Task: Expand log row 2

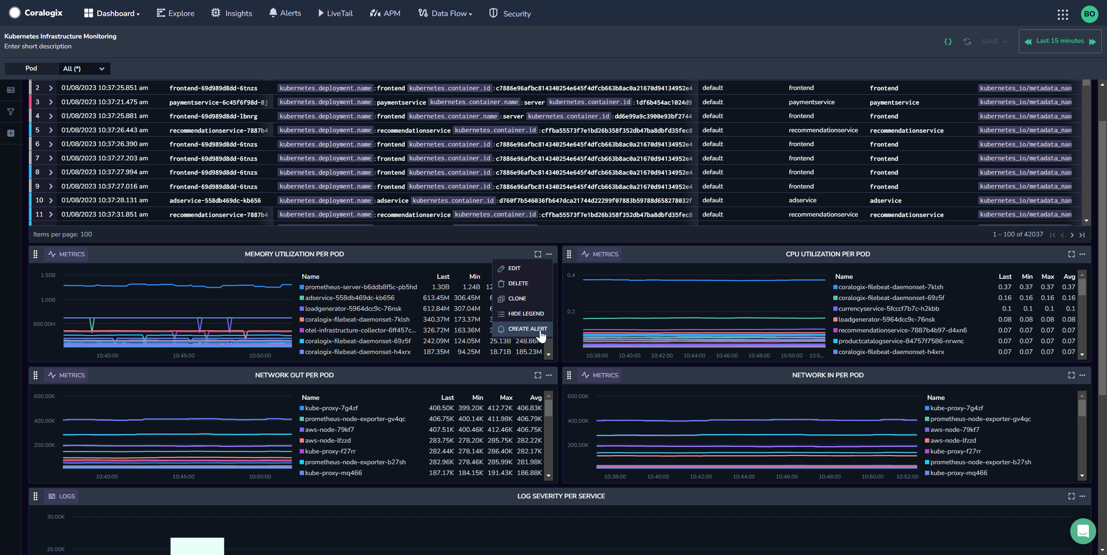Action: click(51, 88)
